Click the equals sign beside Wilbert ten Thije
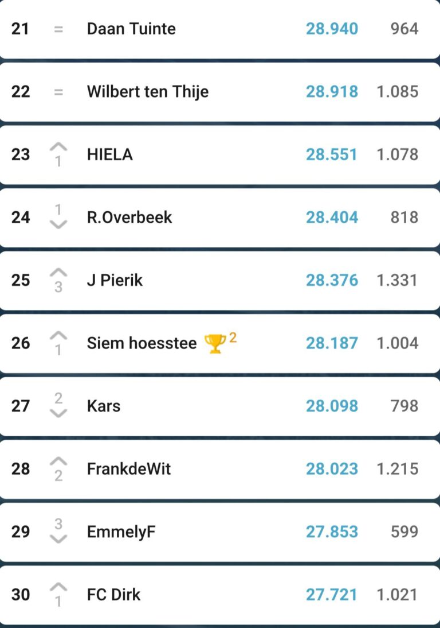440x628 pixels. [58, 92]
